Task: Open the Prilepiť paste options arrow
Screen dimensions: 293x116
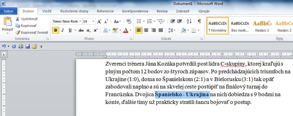Action: pyautogui.click(x=8, y=33)
